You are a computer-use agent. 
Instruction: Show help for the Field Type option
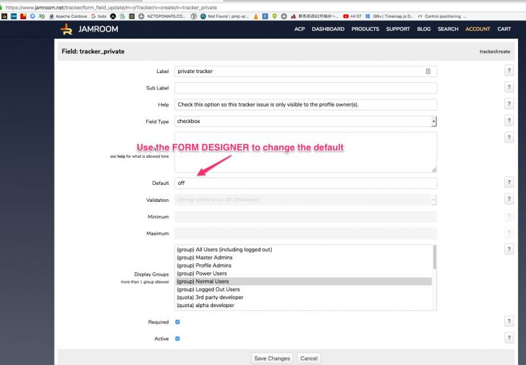click(509, 120)
